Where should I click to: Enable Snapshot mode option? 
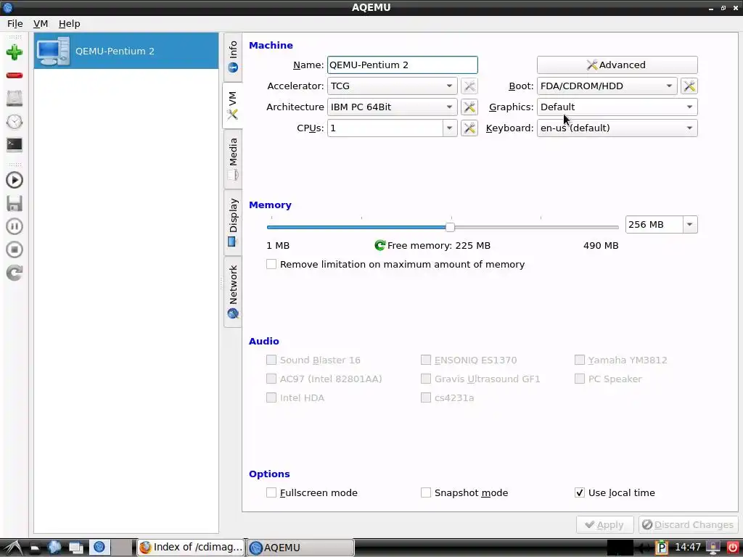click(425, 492)
